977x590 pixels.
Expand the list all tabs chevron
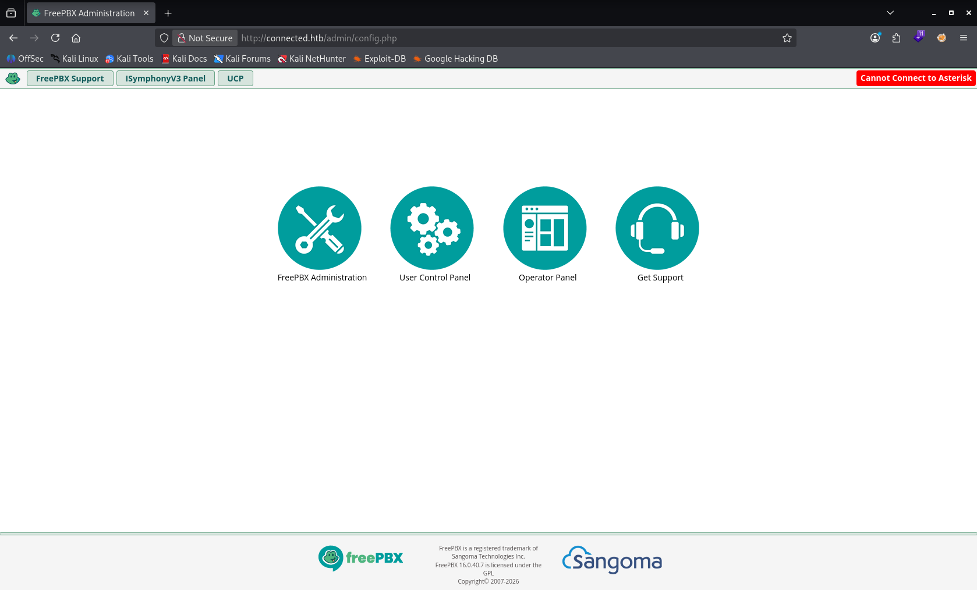[890, 13]
